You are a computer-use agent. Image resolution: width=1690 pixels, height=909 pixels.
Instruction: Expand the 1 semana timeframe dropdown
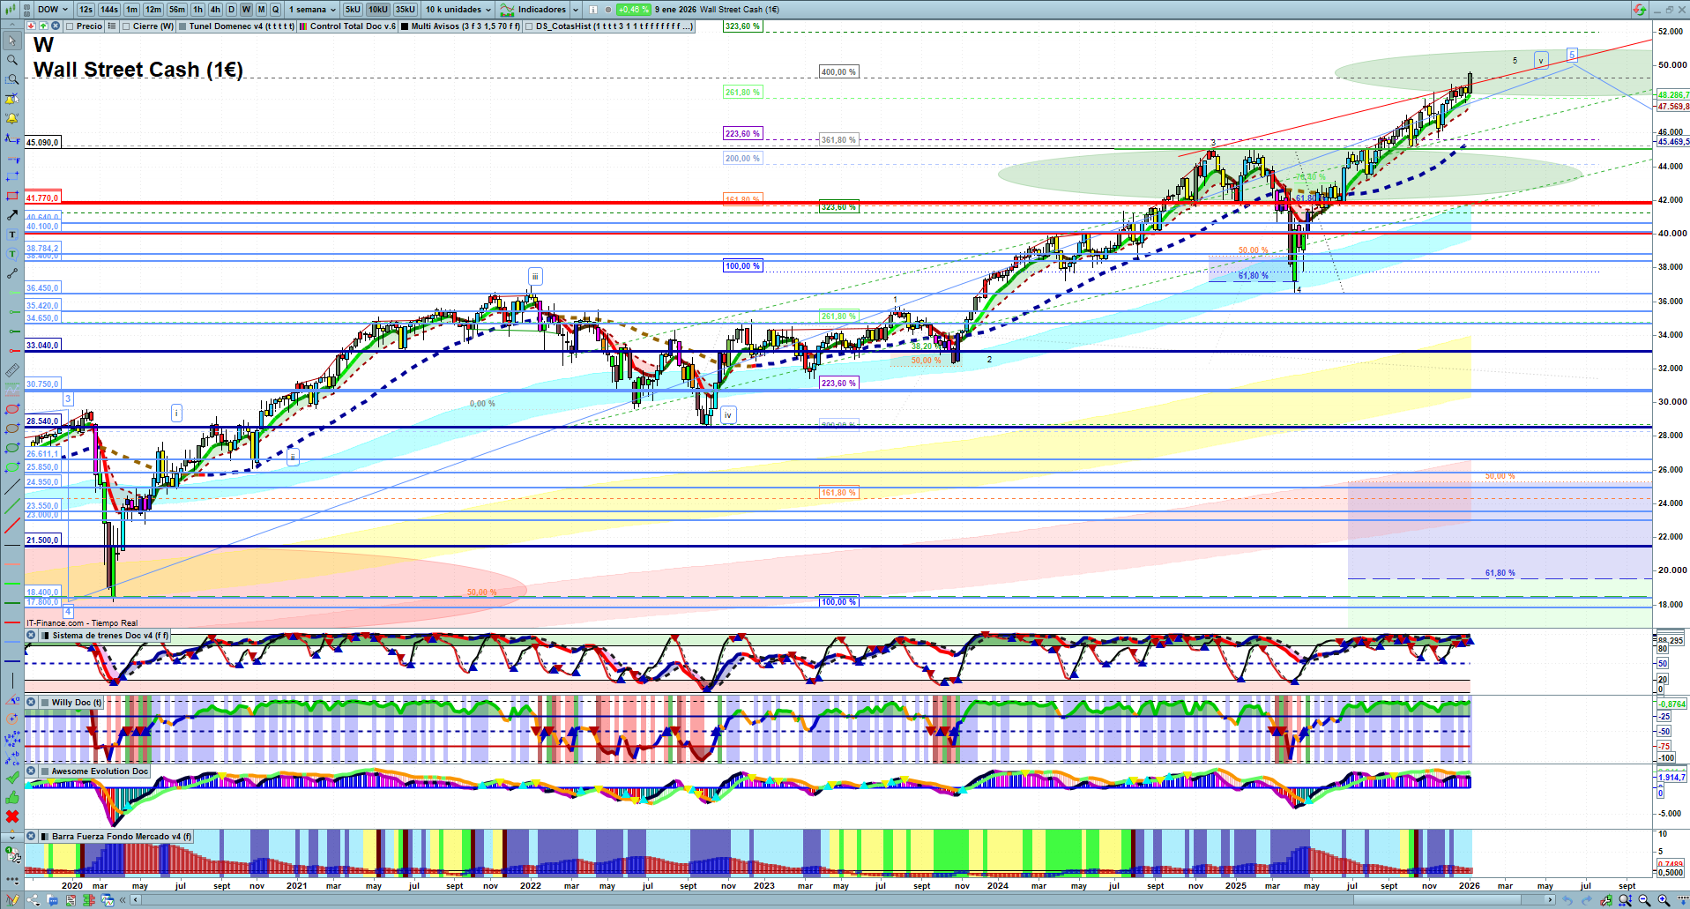312,10
